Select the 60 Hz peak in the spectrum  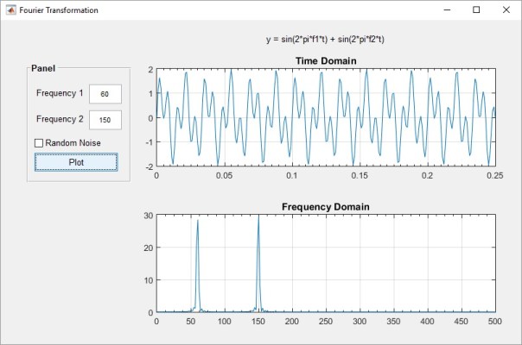pyautogui.click(x=197, y=221)
